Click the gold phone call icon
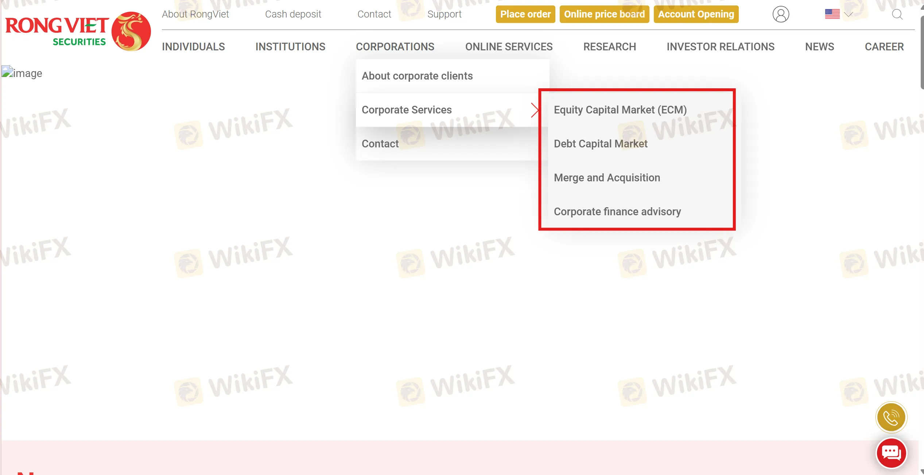 891,417
